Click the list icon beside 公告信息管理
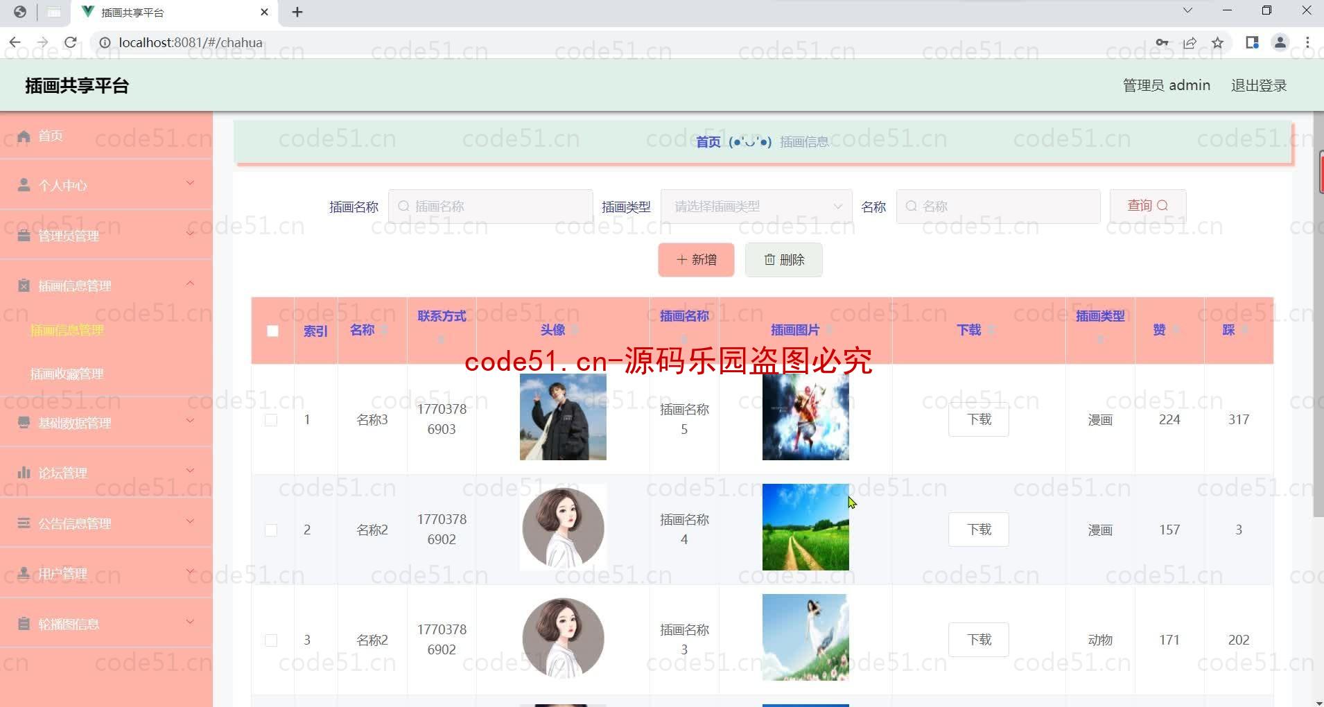The width and height of the screenshot is (1324, 707). [x=24, y=523]
